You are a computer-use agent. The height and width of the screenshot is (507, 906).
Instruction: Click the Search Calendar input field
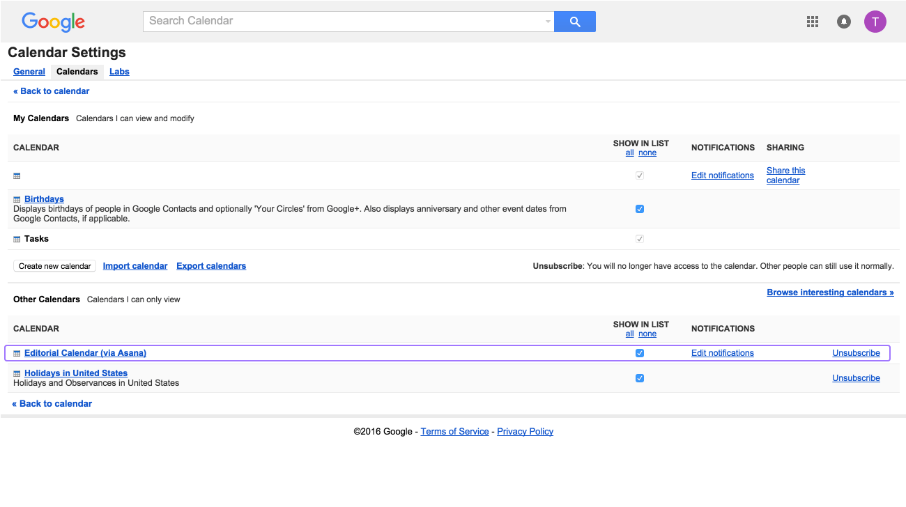pyautogui.click(x=345, y=21)
